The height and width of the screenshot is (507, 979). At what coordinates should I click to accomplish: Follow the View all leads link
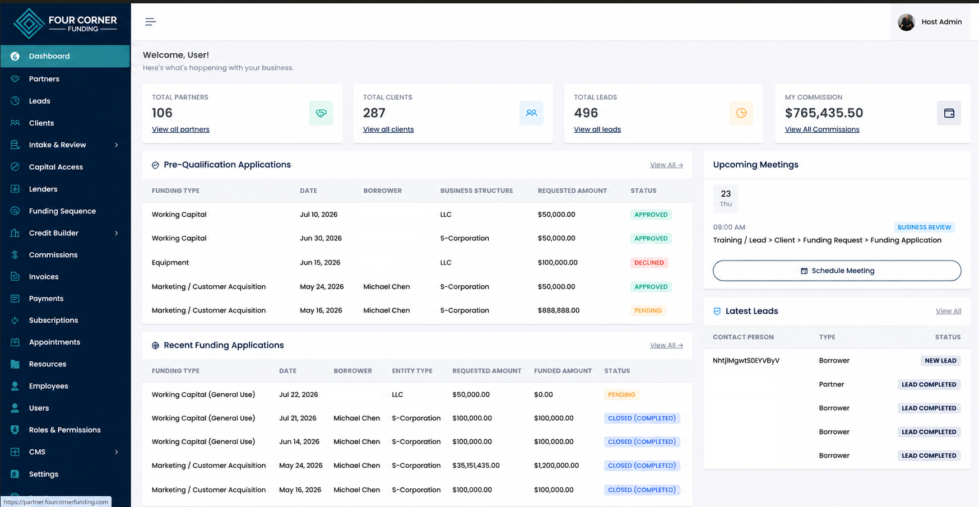(597, 129)
